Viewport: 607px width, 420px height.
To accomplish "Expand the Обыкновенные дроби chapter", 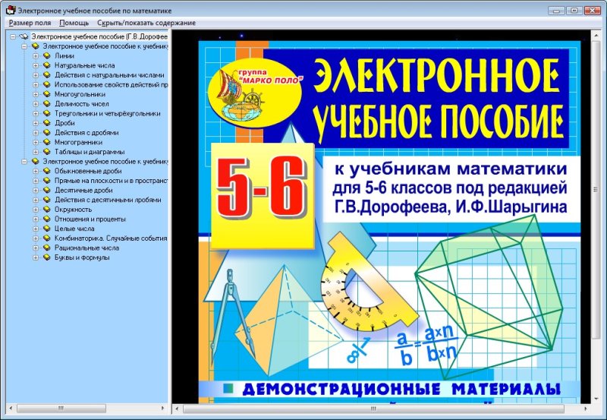I will coord(36,171).
